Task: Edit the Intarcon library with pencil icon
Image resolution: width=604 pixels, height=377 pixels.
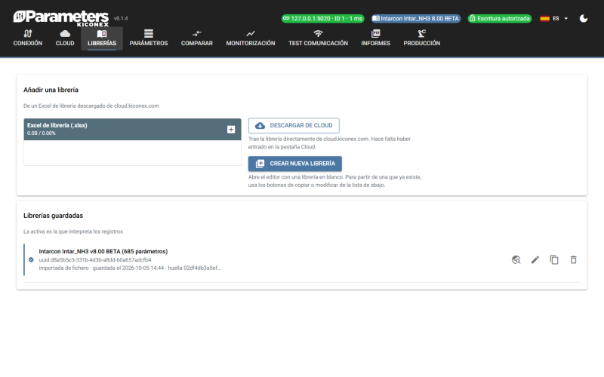Action: (x=535, y=259)
